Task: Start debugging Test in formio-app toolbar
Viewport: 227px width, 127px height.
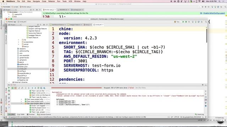Action: coord(186,22)
